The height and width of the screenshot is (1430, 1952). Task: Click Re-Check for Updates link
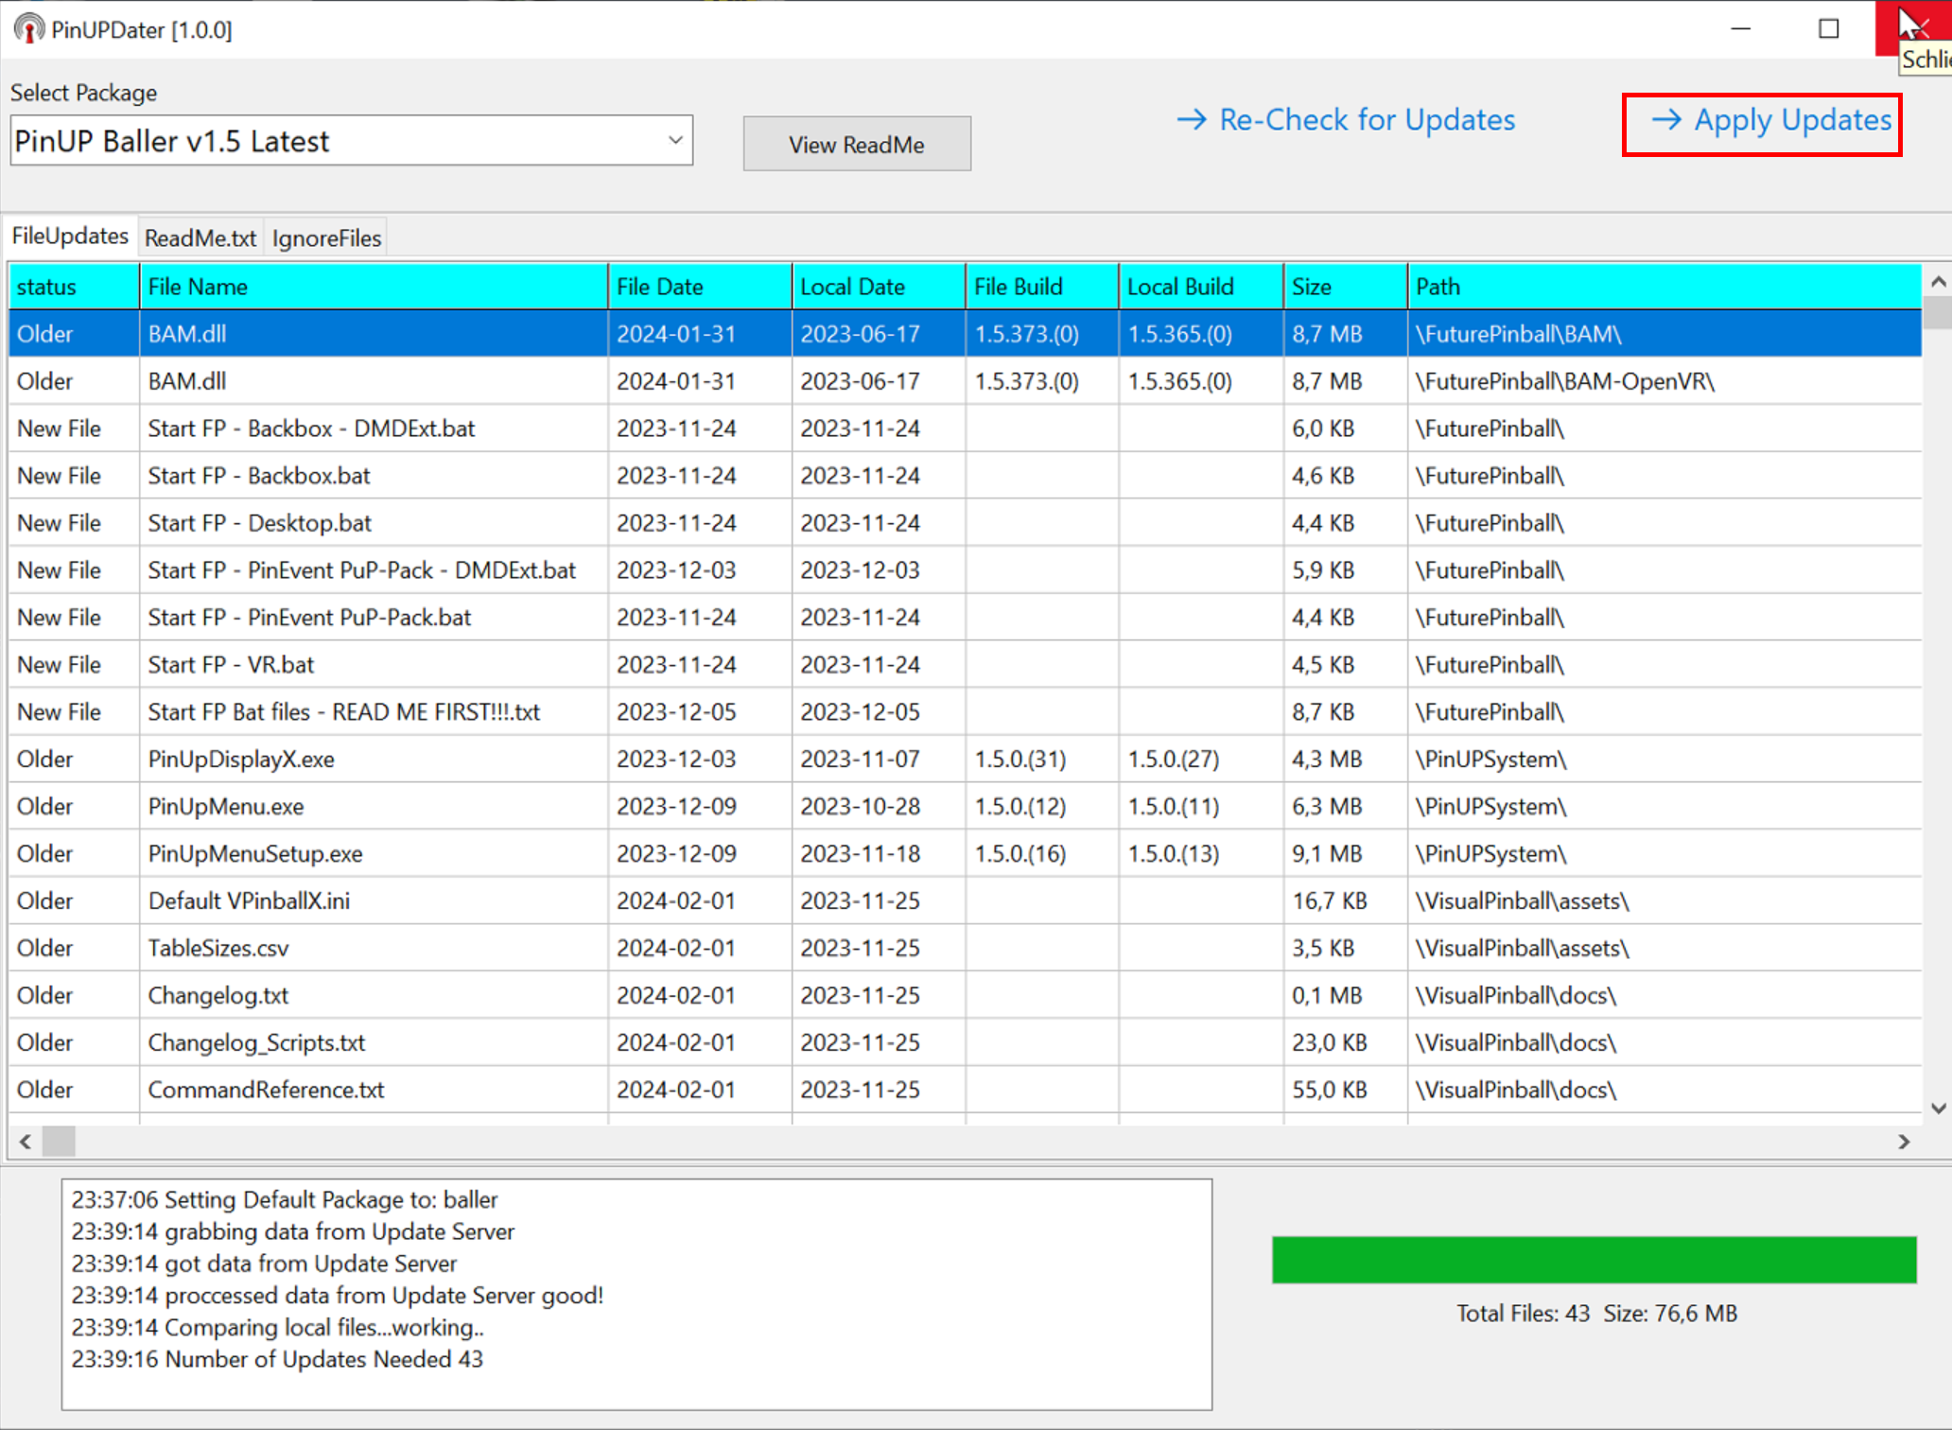pyautogui.click(x=1346, y=120)
